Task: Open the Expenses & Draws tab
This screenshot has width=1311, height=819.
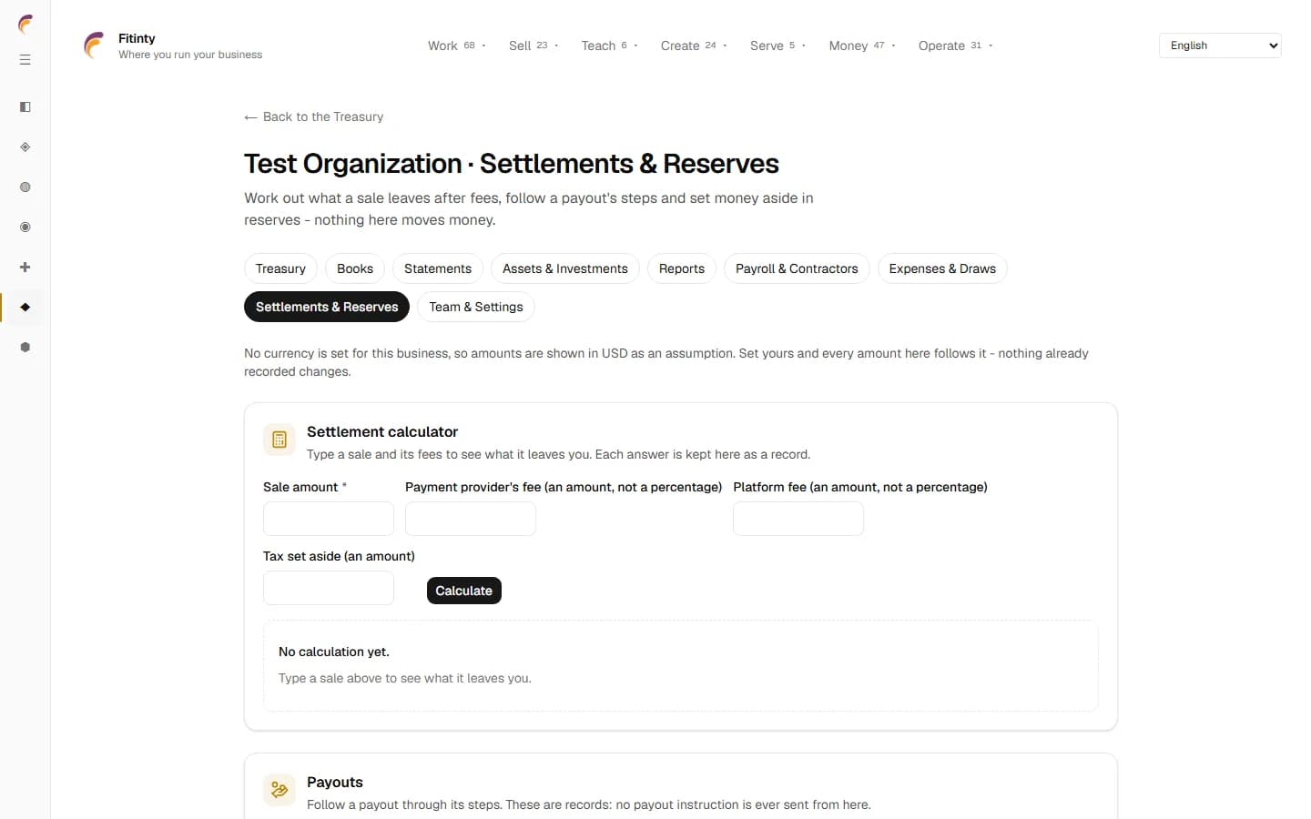Action: point(942,268)
